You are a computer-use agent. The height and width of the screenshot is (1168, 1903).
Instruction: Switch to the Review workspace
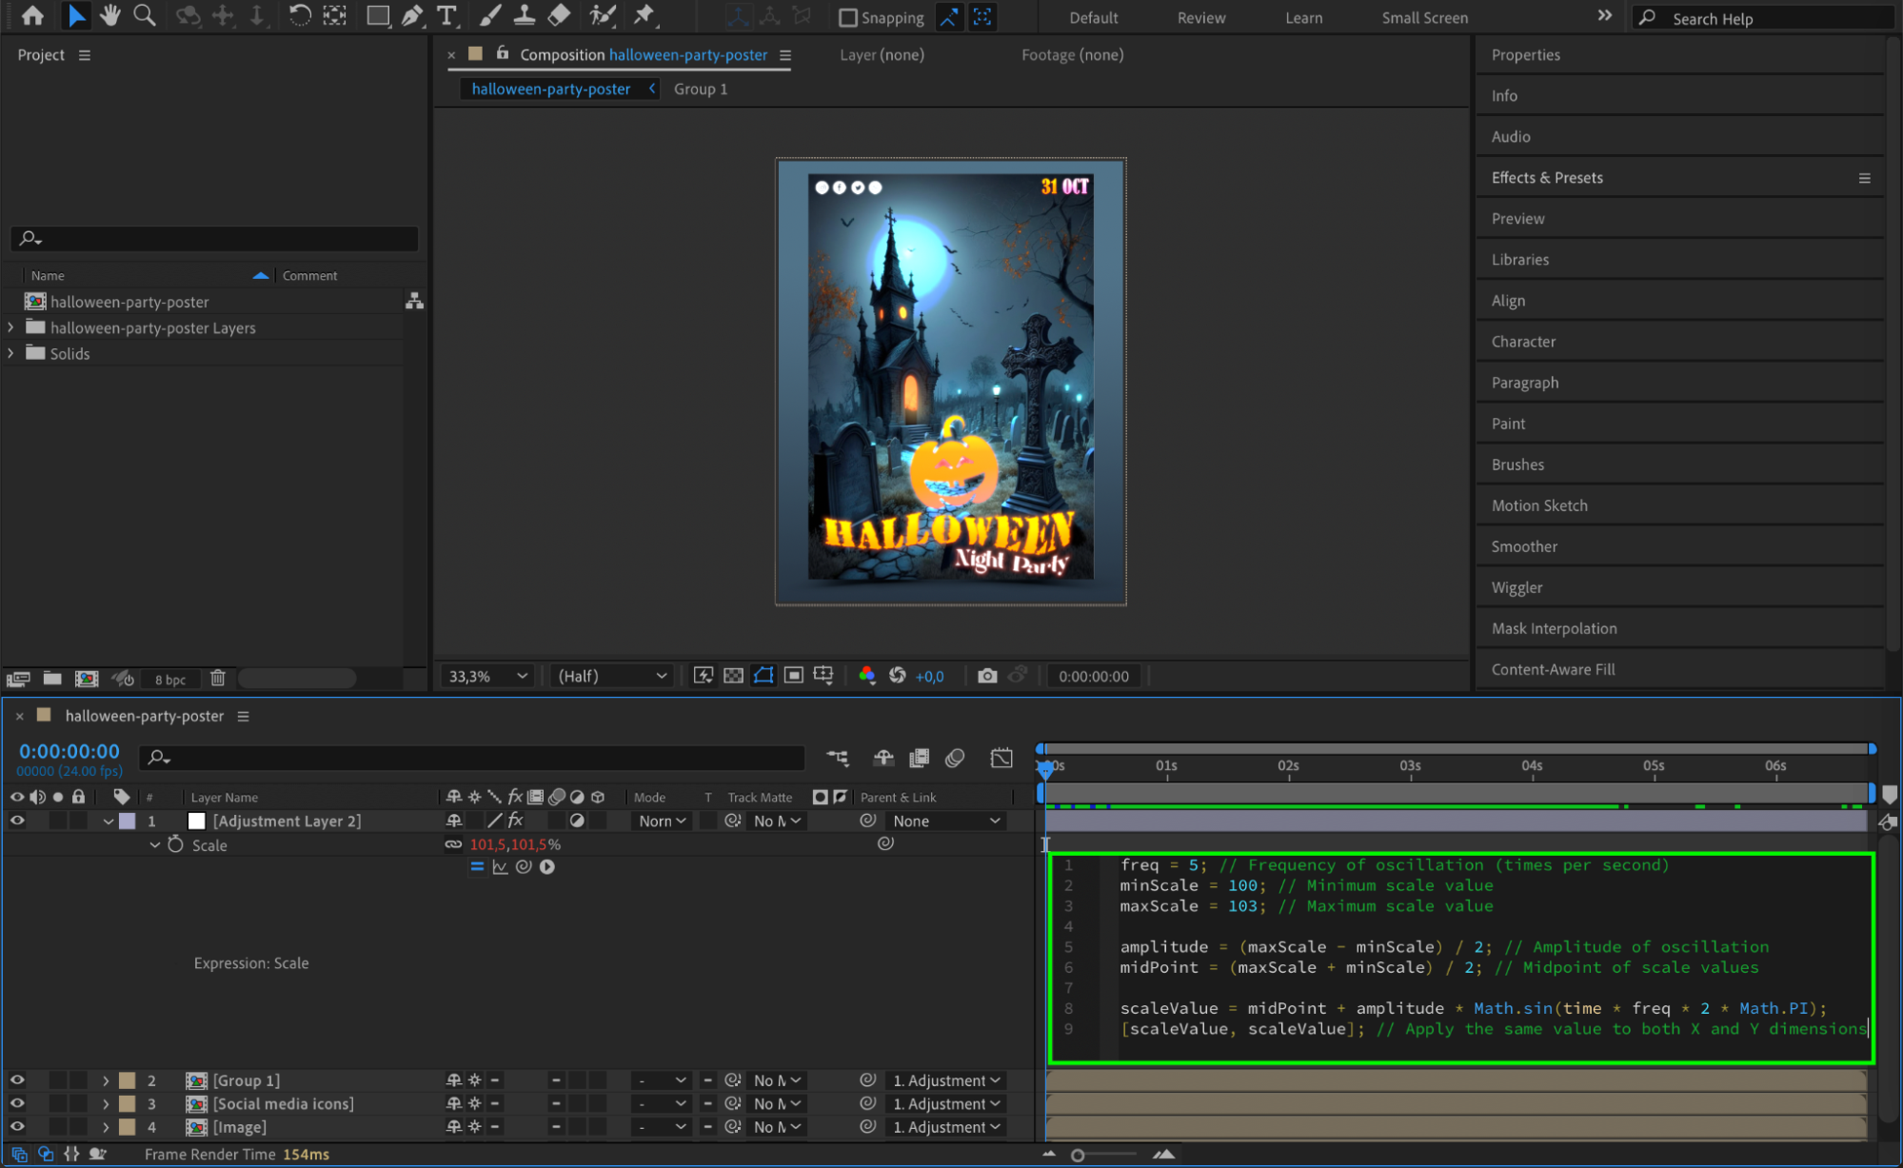pyautogui.click(x=1200, y=18)
